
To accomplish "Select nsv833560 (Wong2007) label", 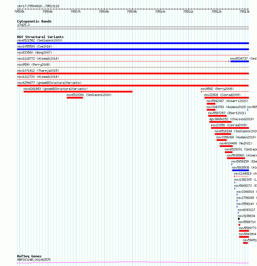I will (34, 52).
